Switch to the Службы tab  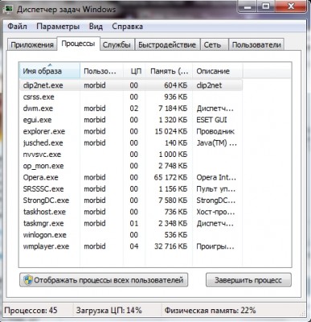[x=117, y=44]
